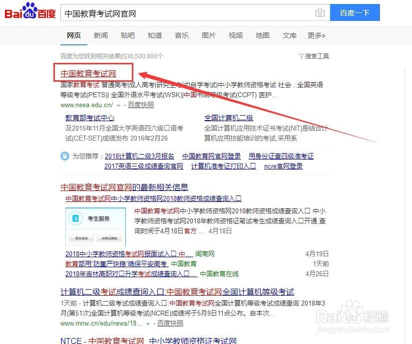Click recommended 计算机准考证打印入口 link
The height and width of the screenshot is (344, 412).
tap(224, 167)
